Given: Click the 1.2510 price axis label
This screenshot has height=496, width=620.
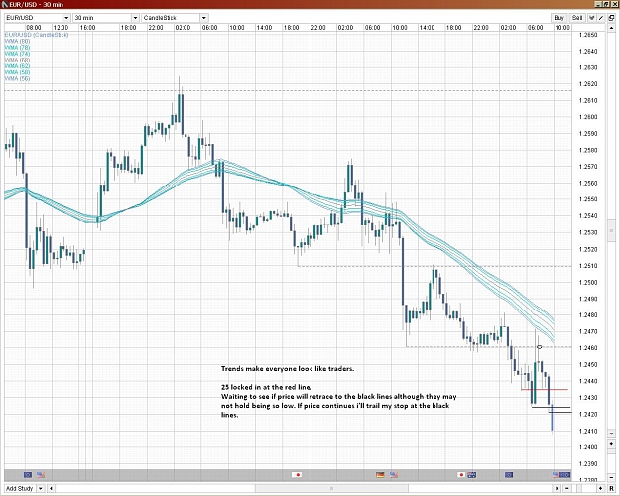Looking at the screenshot, I should pos(588,266).
